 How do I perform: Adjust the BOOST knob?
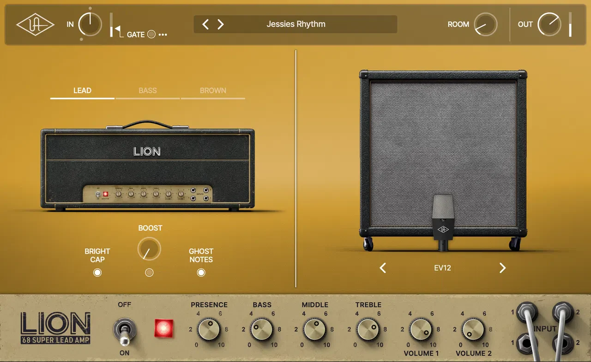click(149, 249)
